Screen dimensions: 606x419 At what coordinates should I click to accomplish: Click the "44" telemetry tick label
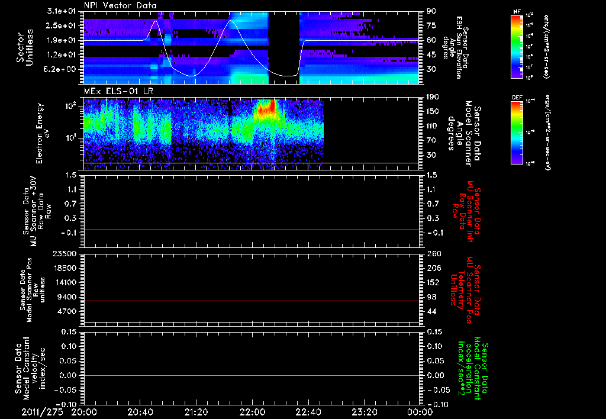431,311
